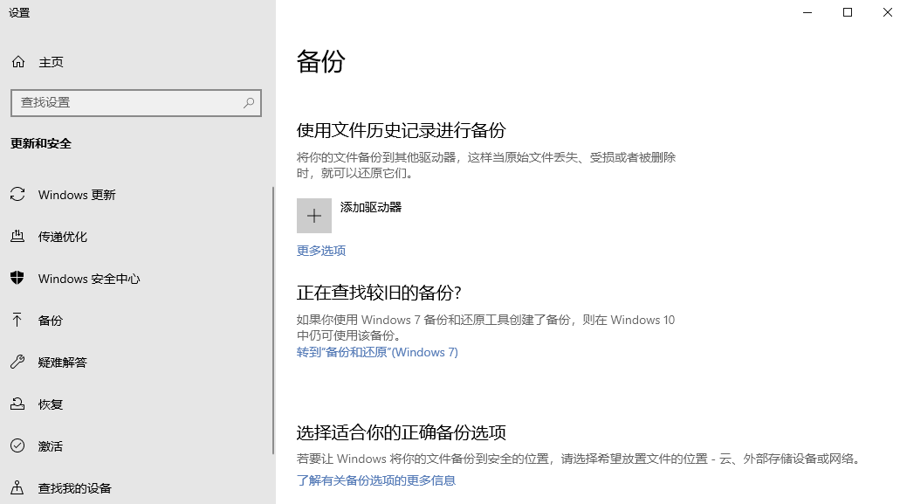Click the 添加驱动器 text label
The width and height of the screenshot is (900, 504).
[x=371, y=208]
